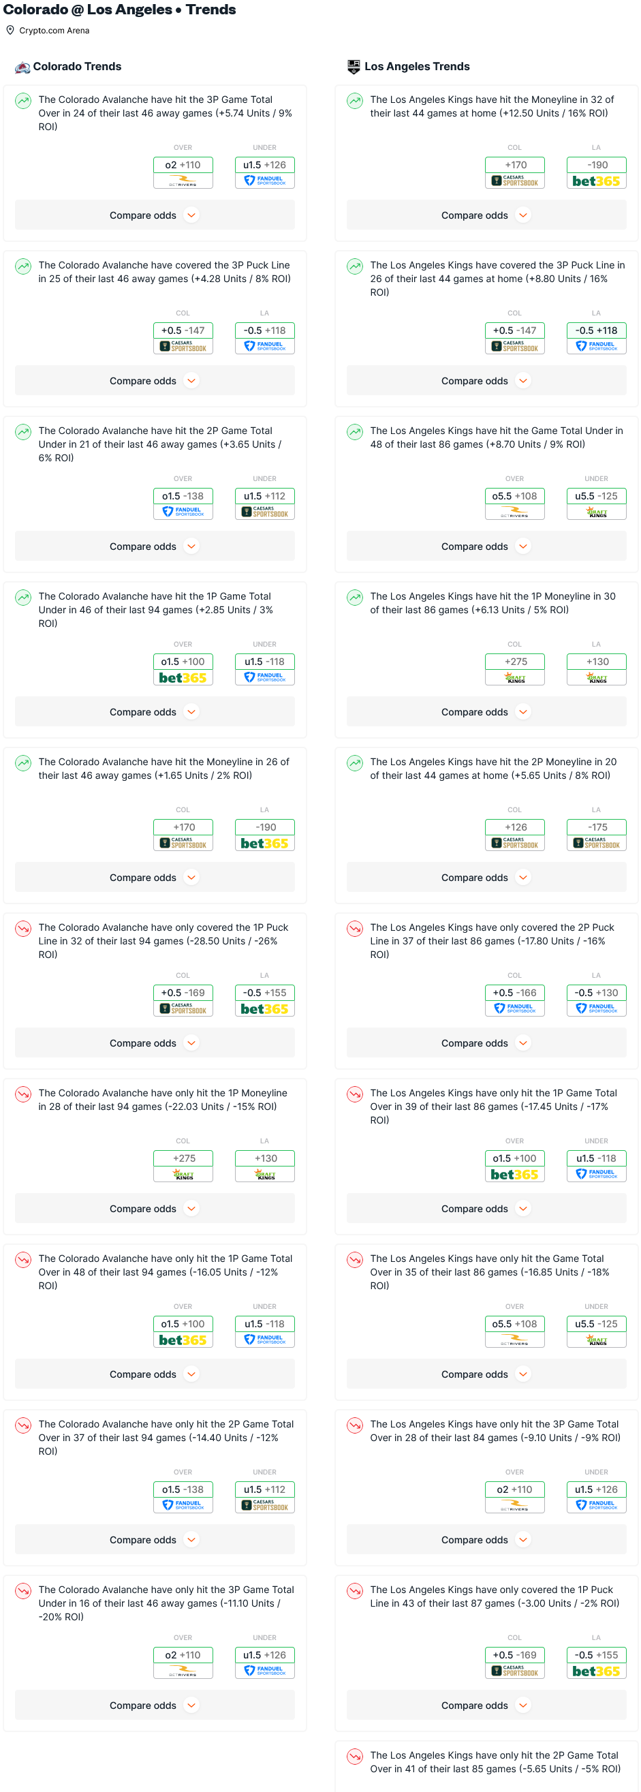Image resolution: width=641 pixels, height=1792 pixels.
Task: Click green uptrend icon for Kings 32 of 44 Moneyline trend
Action: pyautogui.click(x=356, y=101)
